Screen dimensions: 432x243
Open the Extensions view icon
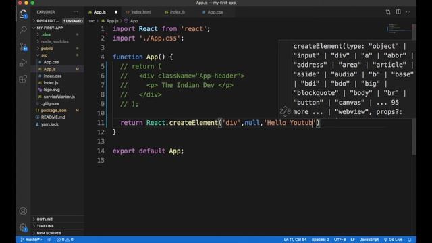tap(23, 79)
